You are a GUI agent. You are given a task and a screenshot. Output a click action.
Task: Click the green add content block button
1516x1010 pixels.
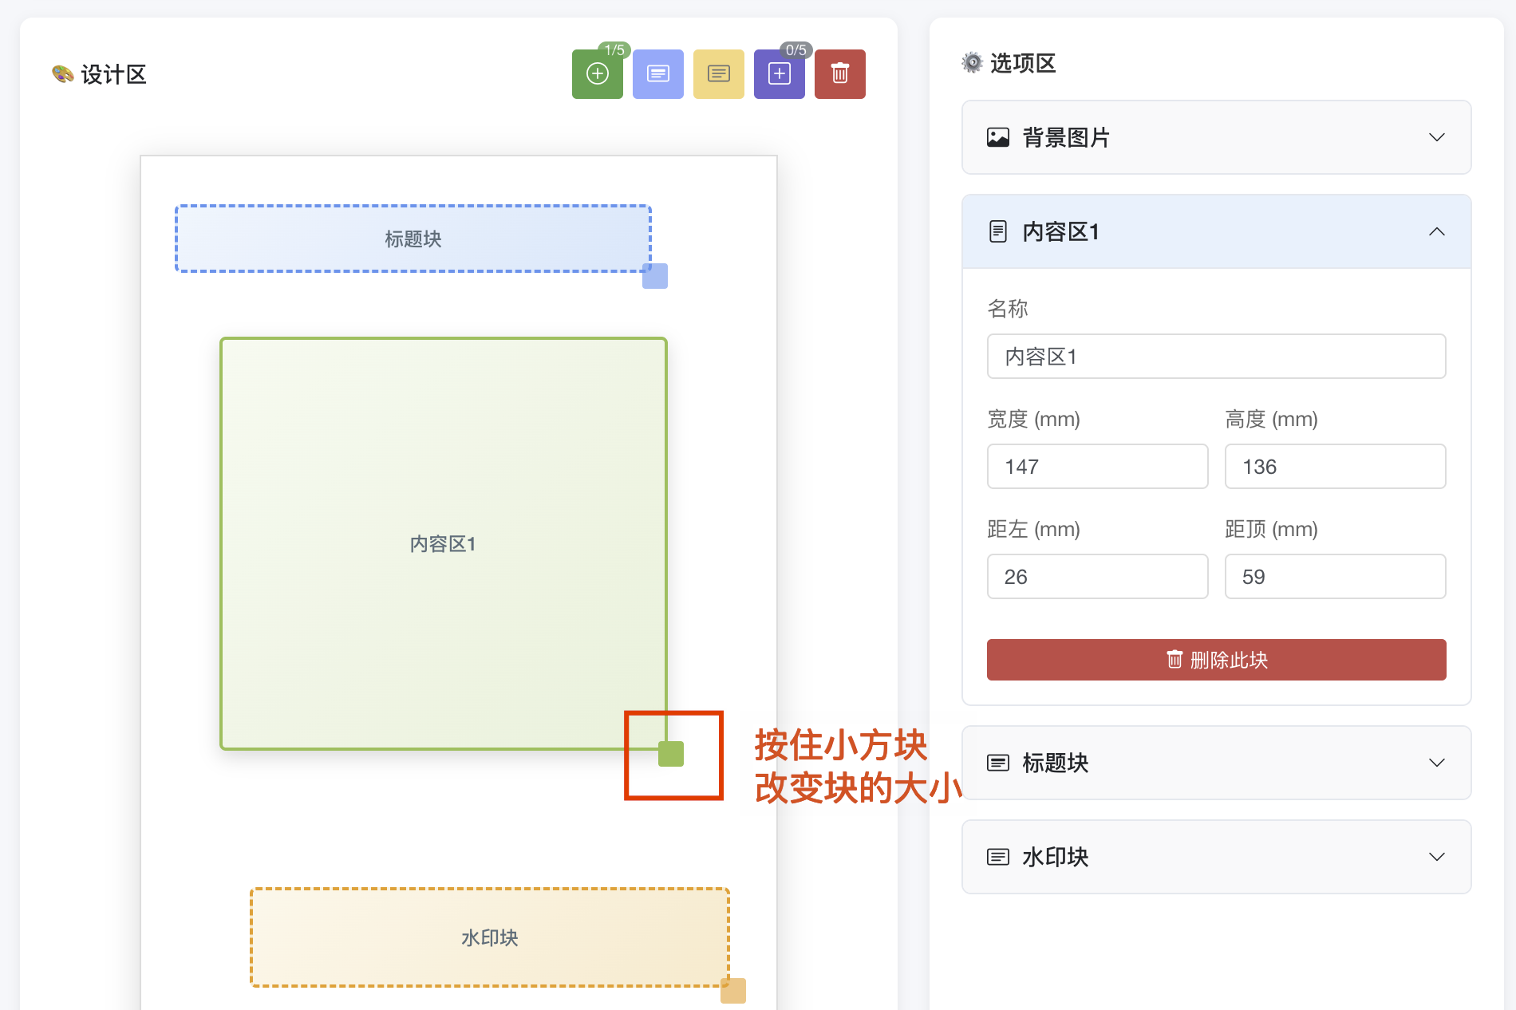pos(597,74)
